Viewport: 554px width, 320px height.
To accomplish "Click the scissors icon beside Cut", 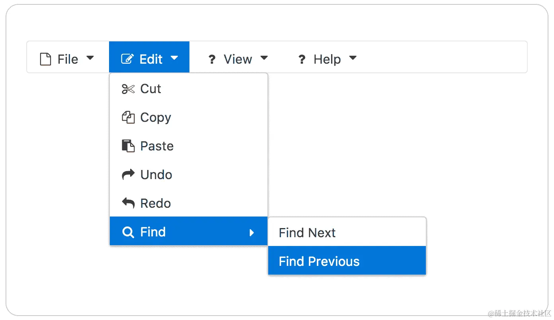I will [x=128, y=89].
